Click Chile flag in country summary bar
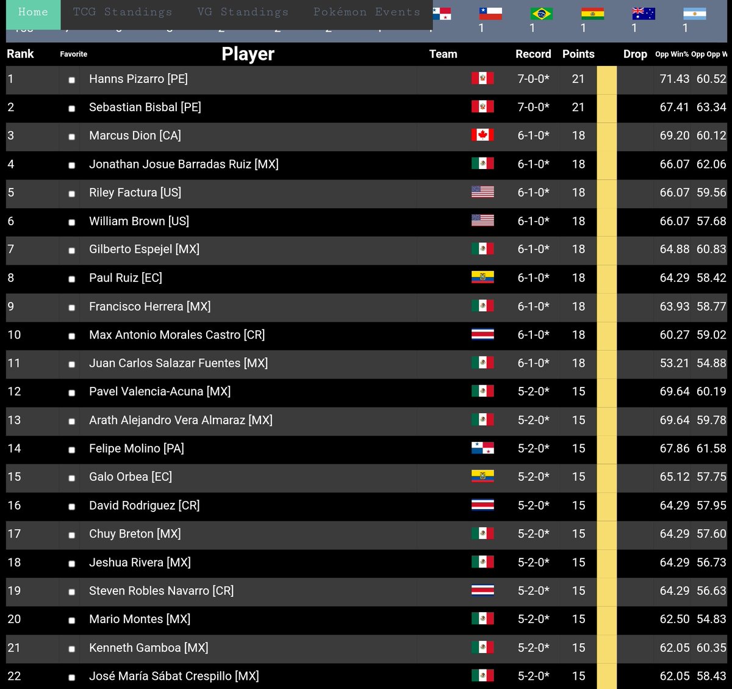The width and height of the screenshot is (732, 689). (490, 13)
